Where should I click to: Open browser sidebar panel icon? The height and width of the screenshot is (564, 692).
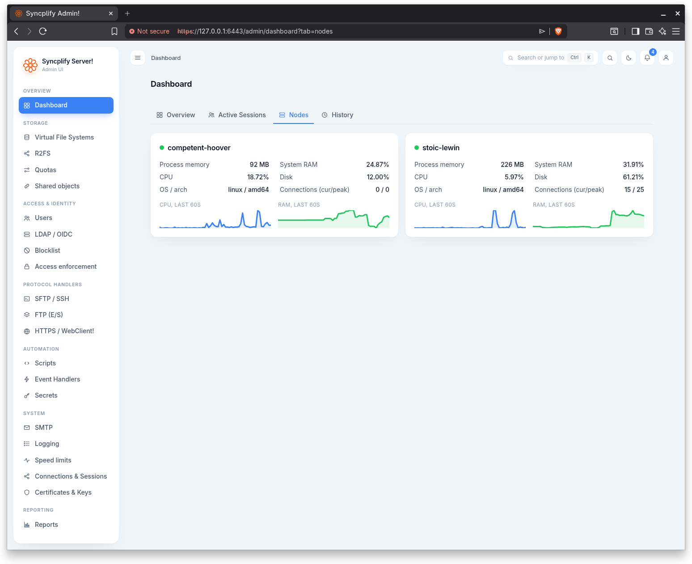point(635,31)
